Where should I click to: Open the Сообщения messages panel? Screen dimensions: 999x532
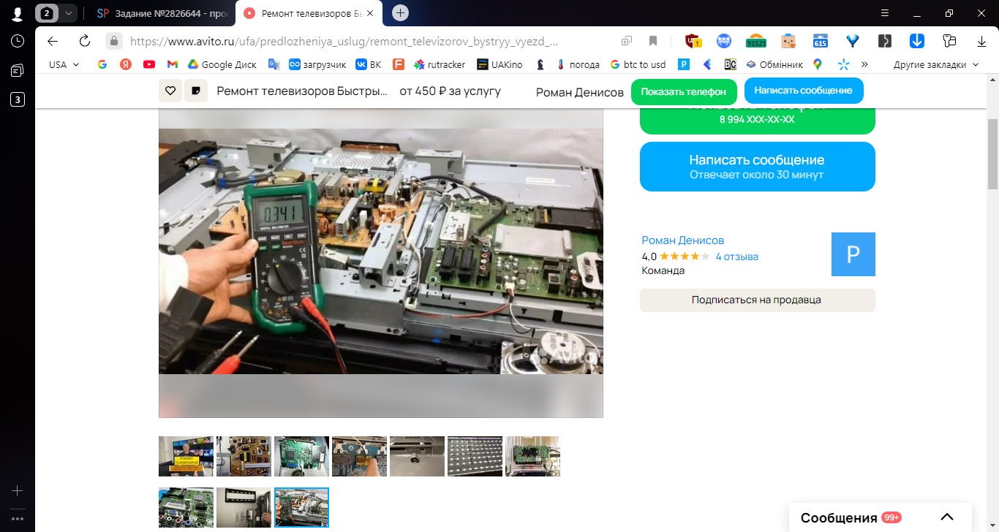881,517
